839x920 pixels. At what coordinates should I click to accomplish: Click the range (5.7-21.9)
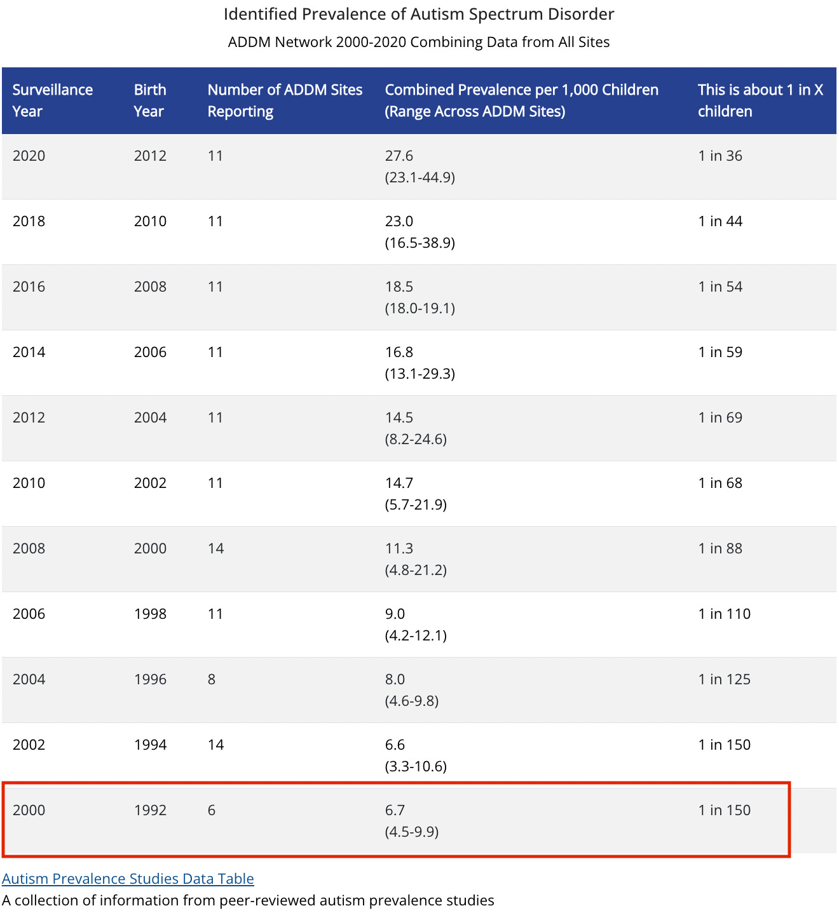[x=416, y=504]
